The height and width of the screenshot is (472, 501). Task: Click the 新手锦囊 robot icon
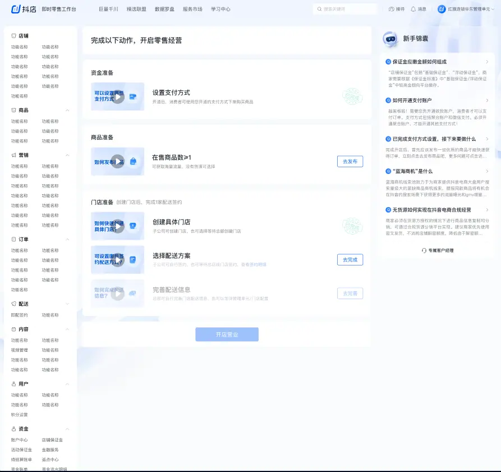tap(390, 39)
